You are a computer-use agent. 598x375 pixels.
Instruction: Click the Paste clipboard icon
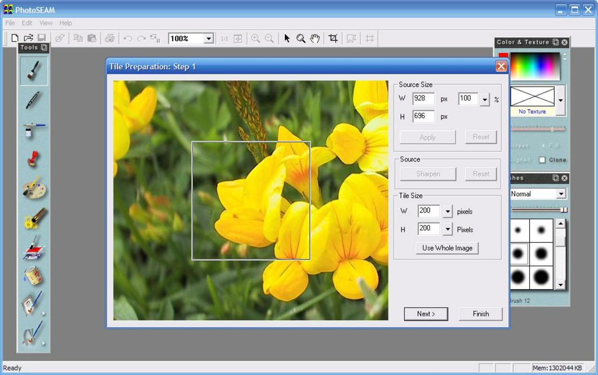click(x=92, y=38)
